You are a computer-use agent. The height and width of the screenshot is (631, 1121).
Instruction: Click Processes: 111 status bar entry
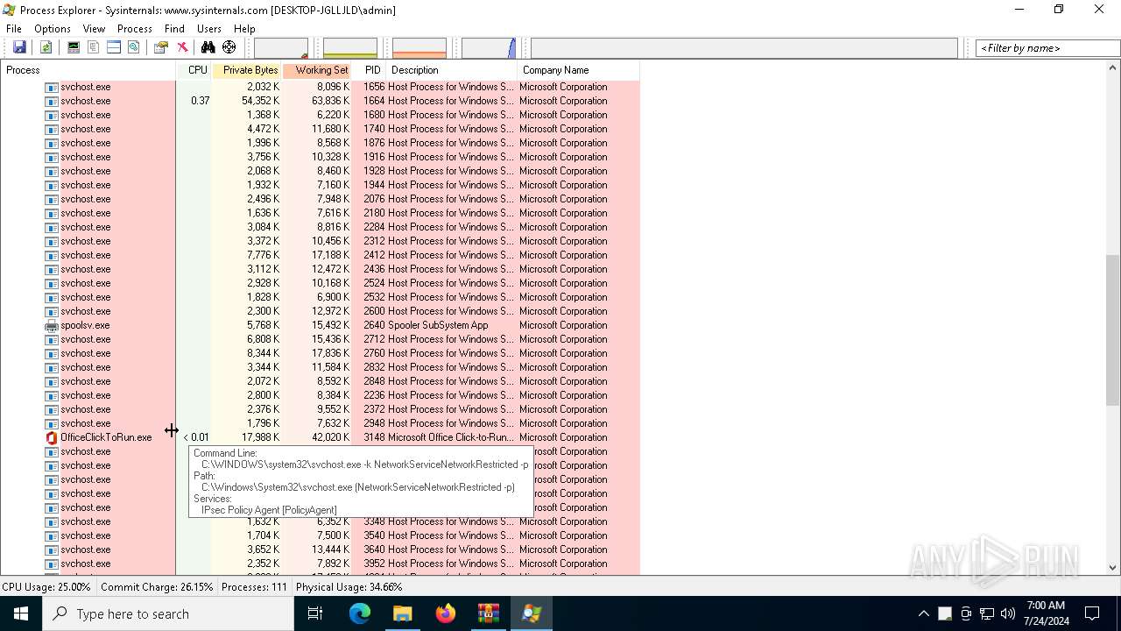[x=254, y=587]
